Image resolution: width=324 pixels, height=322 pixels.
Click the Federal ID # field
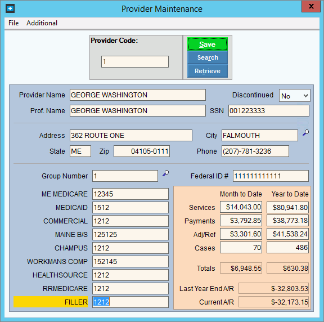click(271, 176)
